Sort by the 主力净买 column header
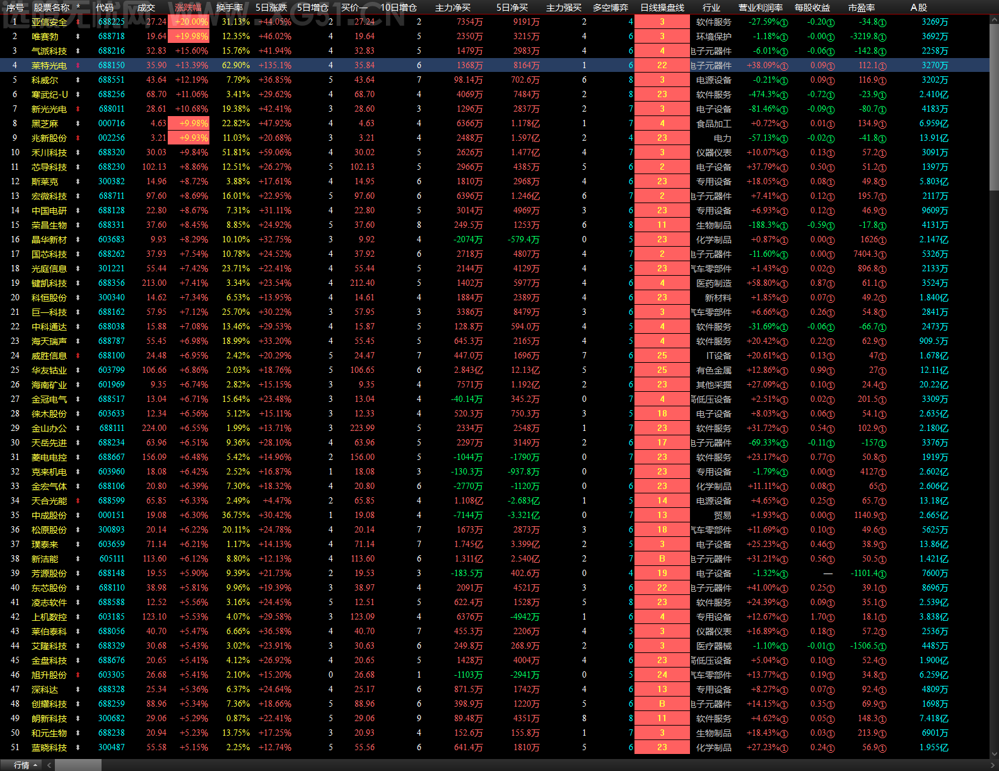This screenshot has height=771, width=999. pos(453,8)
